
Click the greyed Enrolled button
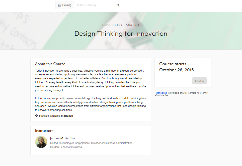pos(199,81)
